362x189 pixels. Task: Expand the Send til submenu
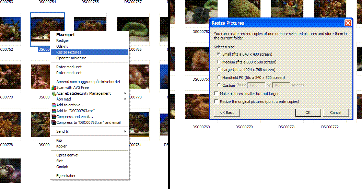click(x=125, y=131)
